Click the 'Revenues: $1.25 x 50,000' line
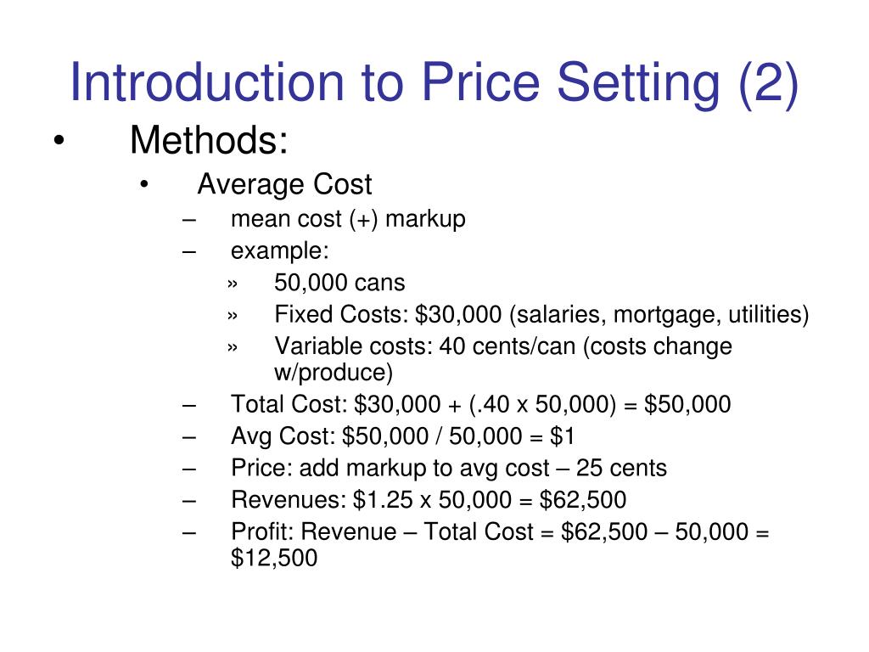869x652 pixels. point(429,499)
